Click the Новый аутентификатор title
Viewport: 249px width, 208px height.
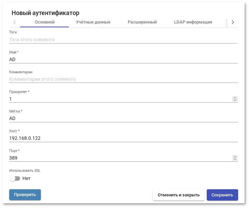click(45, 13)
